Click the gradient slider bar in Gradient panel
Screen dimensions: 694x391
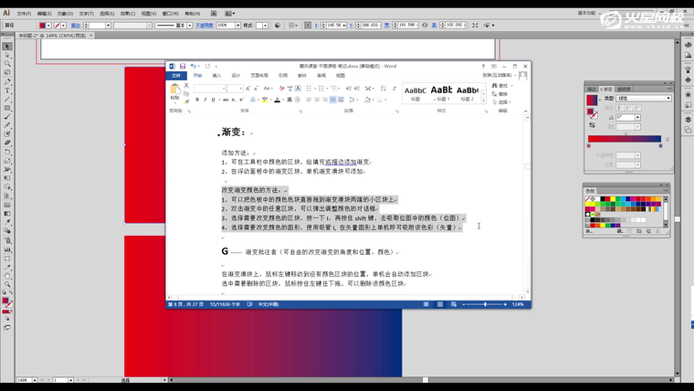tap(625, 139)
